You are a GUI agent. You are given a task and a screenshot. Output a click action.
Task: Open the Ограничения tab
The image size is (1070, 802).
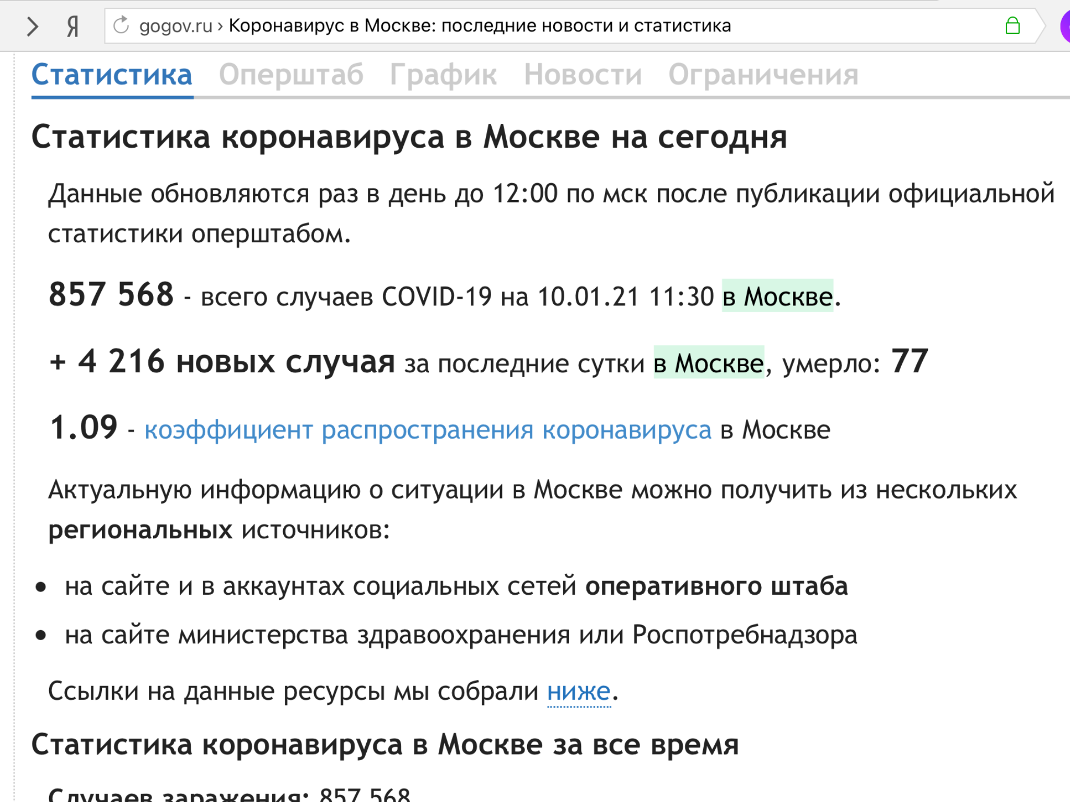pyautogui.click(x=763, y=75)
